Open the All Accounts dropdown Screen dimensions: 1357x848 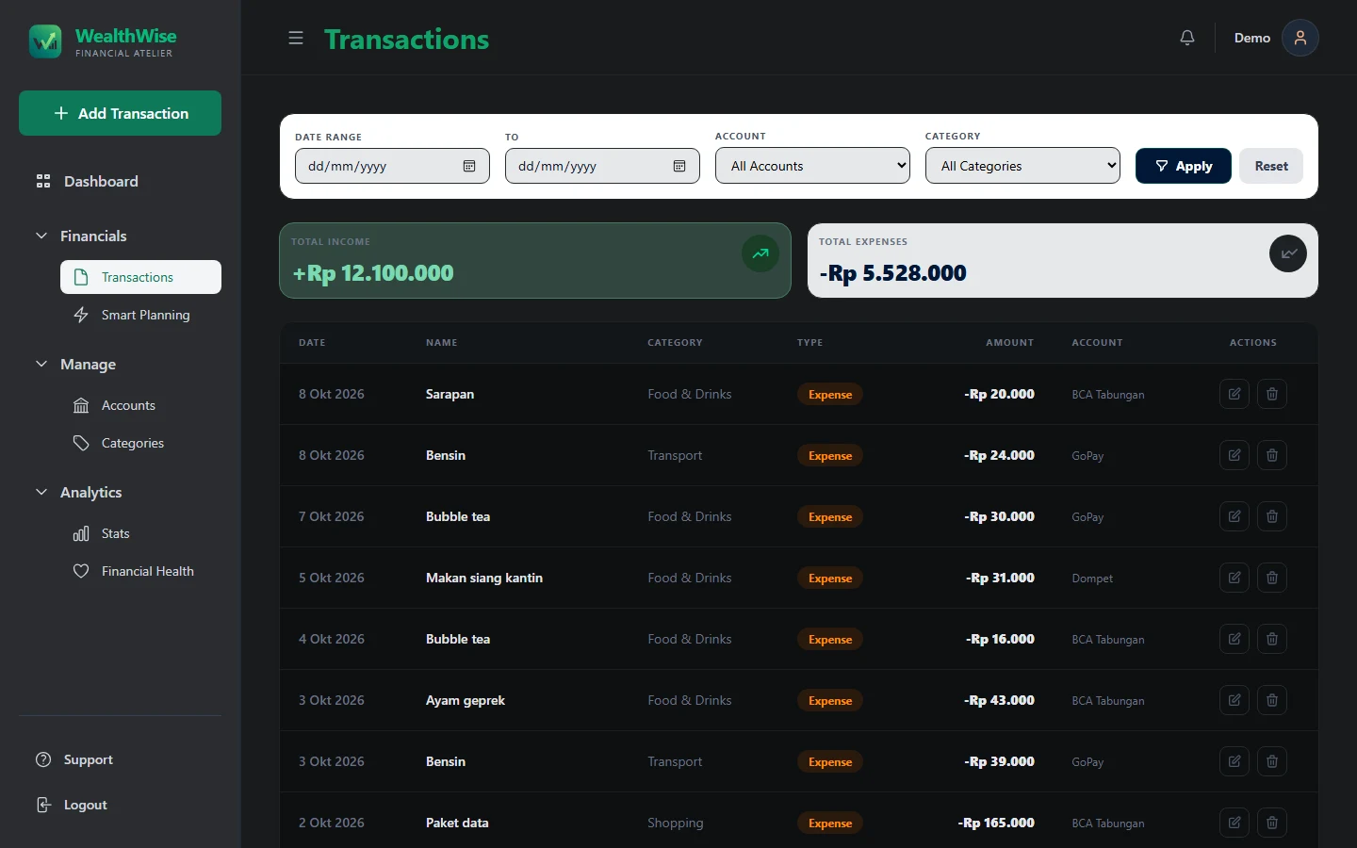tap(812, 166)
